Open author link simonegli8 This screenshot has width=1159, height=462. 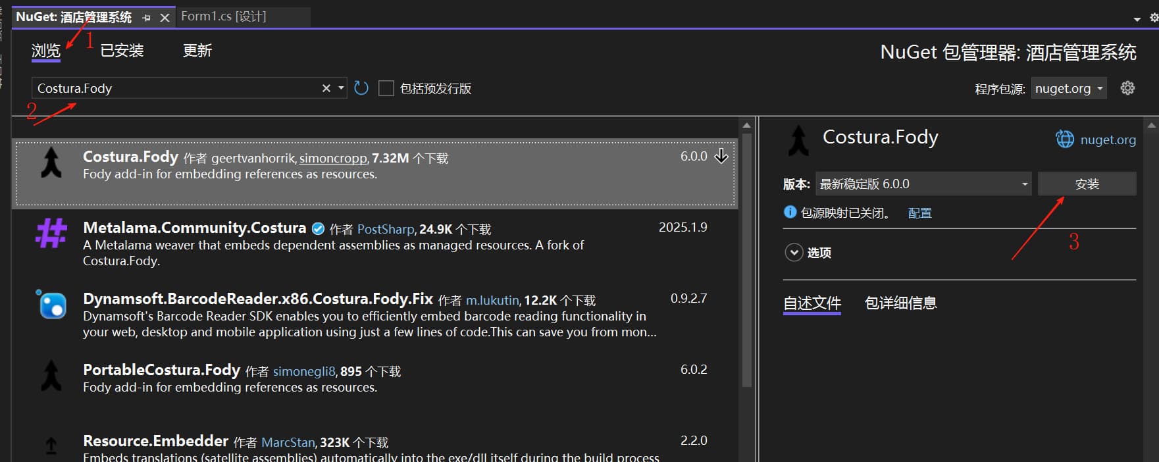[x=304, y=371]
